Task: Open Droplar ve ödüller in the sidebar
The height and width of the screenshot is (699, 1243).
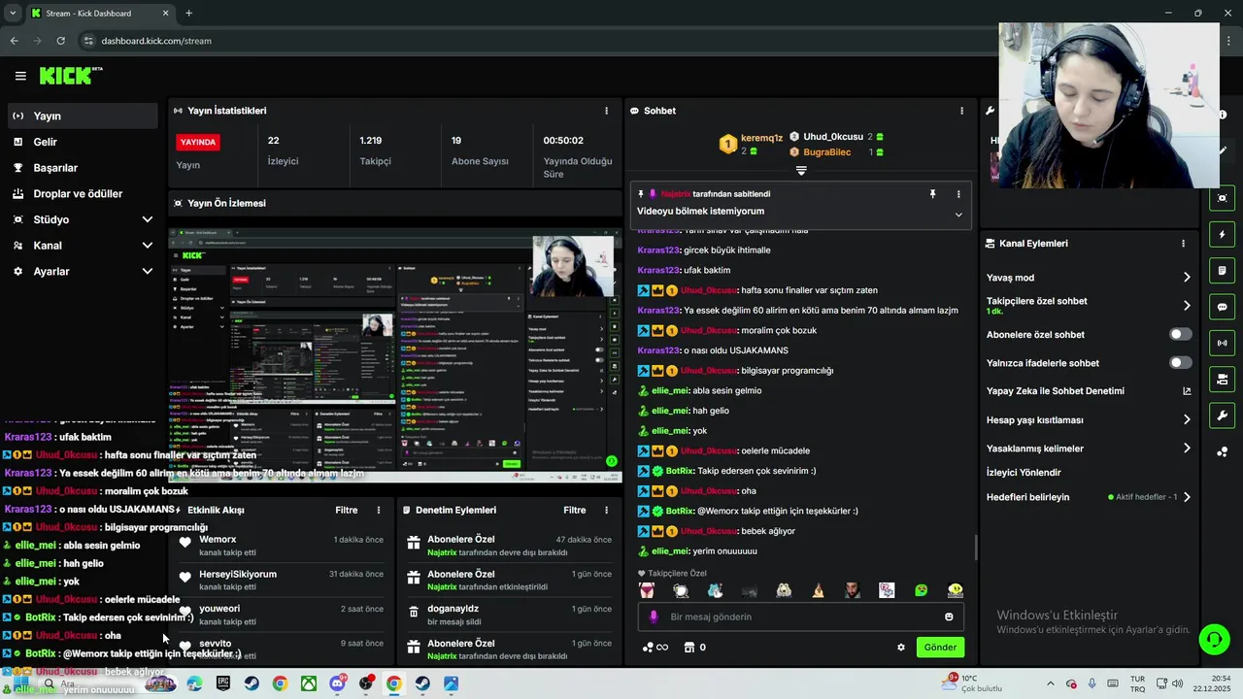Action: pos(82,193)
